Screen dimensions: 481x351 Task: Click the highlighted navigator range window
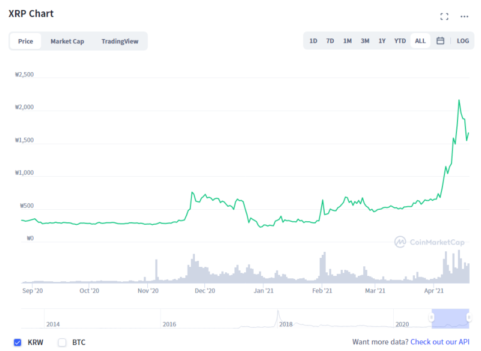[x=450, y=319]
